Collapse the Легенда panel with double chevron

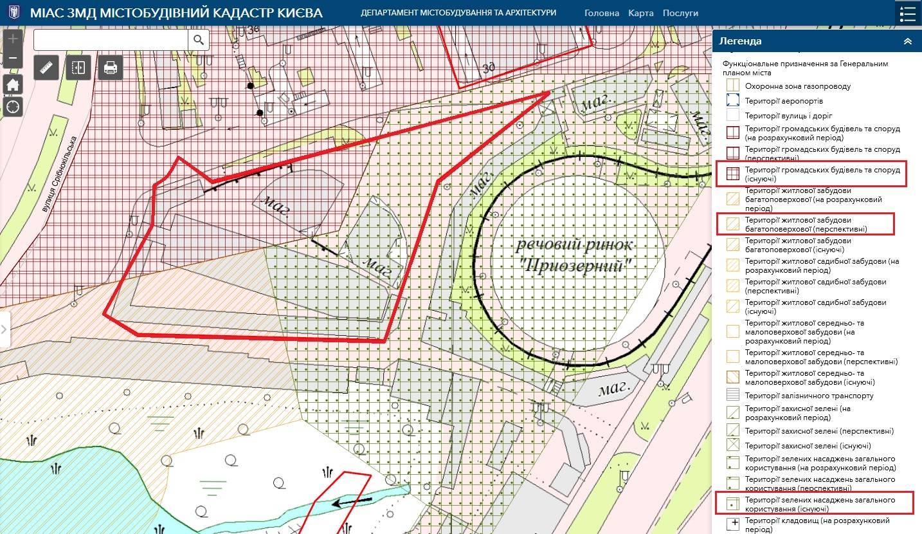(907, 41)
